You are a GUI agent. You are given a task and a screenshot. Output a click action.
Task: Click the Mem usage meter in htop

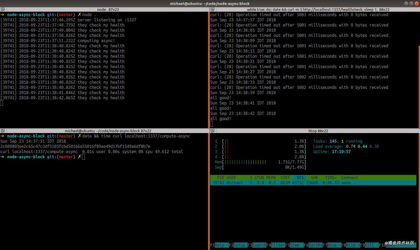pyautogui.click(x=260, y=162)
